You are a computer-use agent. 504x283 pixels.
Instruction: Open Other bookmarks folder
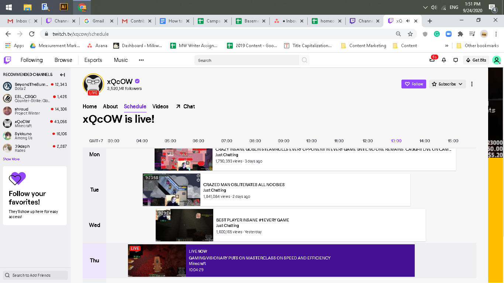[x=477, y=46]
